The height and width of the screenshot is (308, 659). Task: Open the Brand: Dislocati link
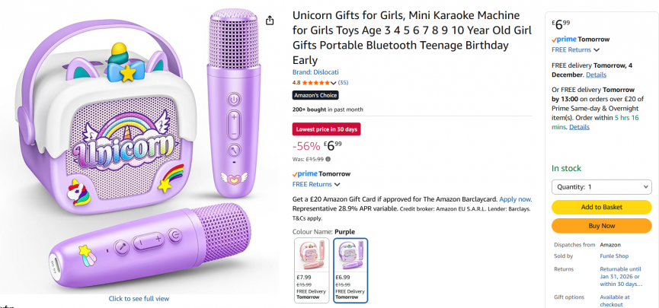[x=315, y=71]
